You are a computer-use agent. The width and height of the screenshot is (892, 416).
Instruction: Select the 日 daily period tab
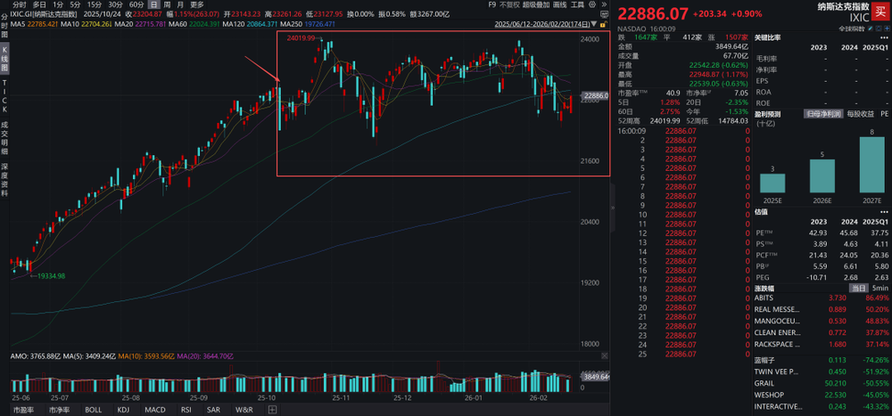click(153, 4)
